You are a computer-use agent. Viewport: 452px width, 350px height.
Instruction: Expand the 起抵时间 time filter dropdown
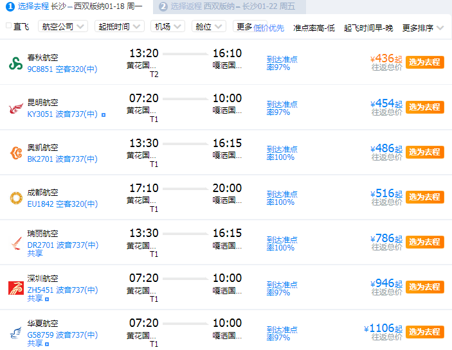click(120, 27)
